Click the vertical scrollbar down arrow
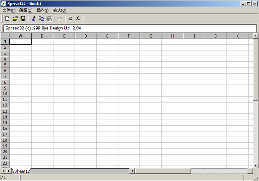The height and width of the screenshot is (181, 259). (x=256, y=165)
